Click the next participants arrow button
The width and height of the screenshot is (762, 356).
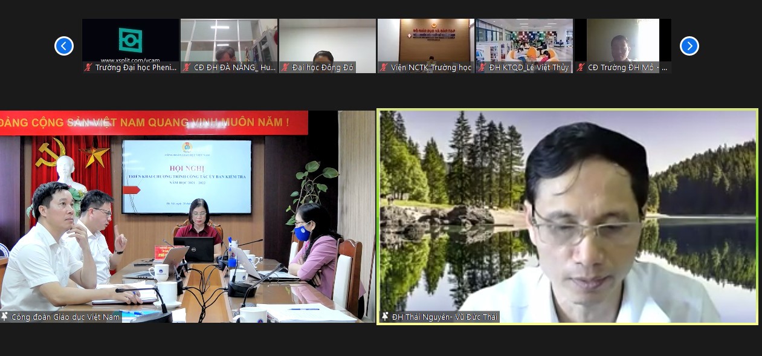tap(689, 46)
